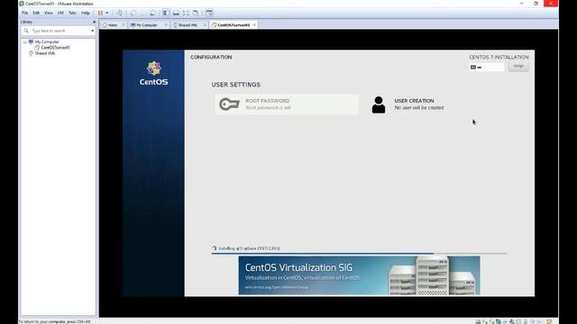Click the installing package status text
Viewport: 577px width, 324px height.
pyautogui.click(x=249, y=248)
